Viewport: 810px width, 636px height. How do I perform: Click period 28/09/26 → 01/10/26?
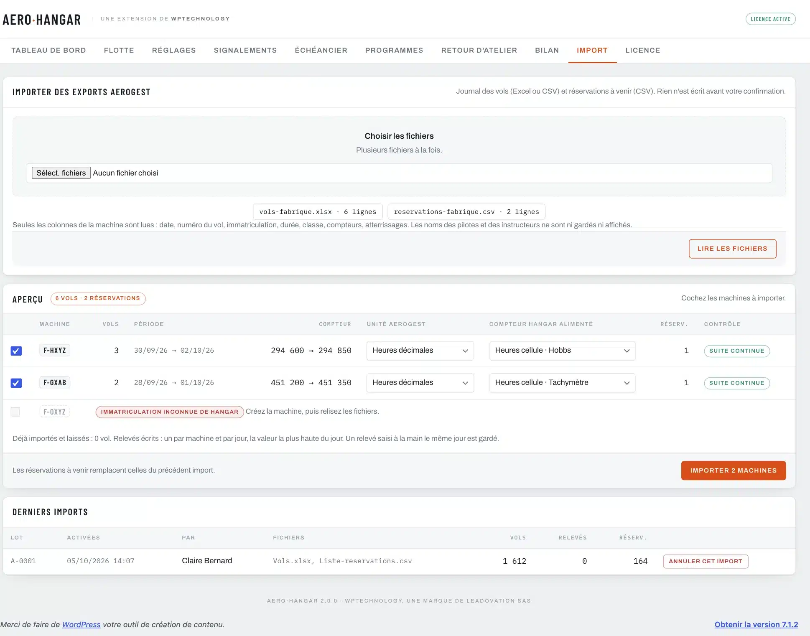point(174,382)
